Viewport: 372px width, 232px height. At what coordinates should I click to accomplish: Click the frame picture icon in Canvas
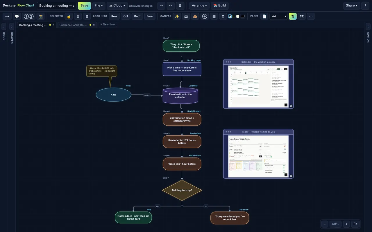[186, 16]
